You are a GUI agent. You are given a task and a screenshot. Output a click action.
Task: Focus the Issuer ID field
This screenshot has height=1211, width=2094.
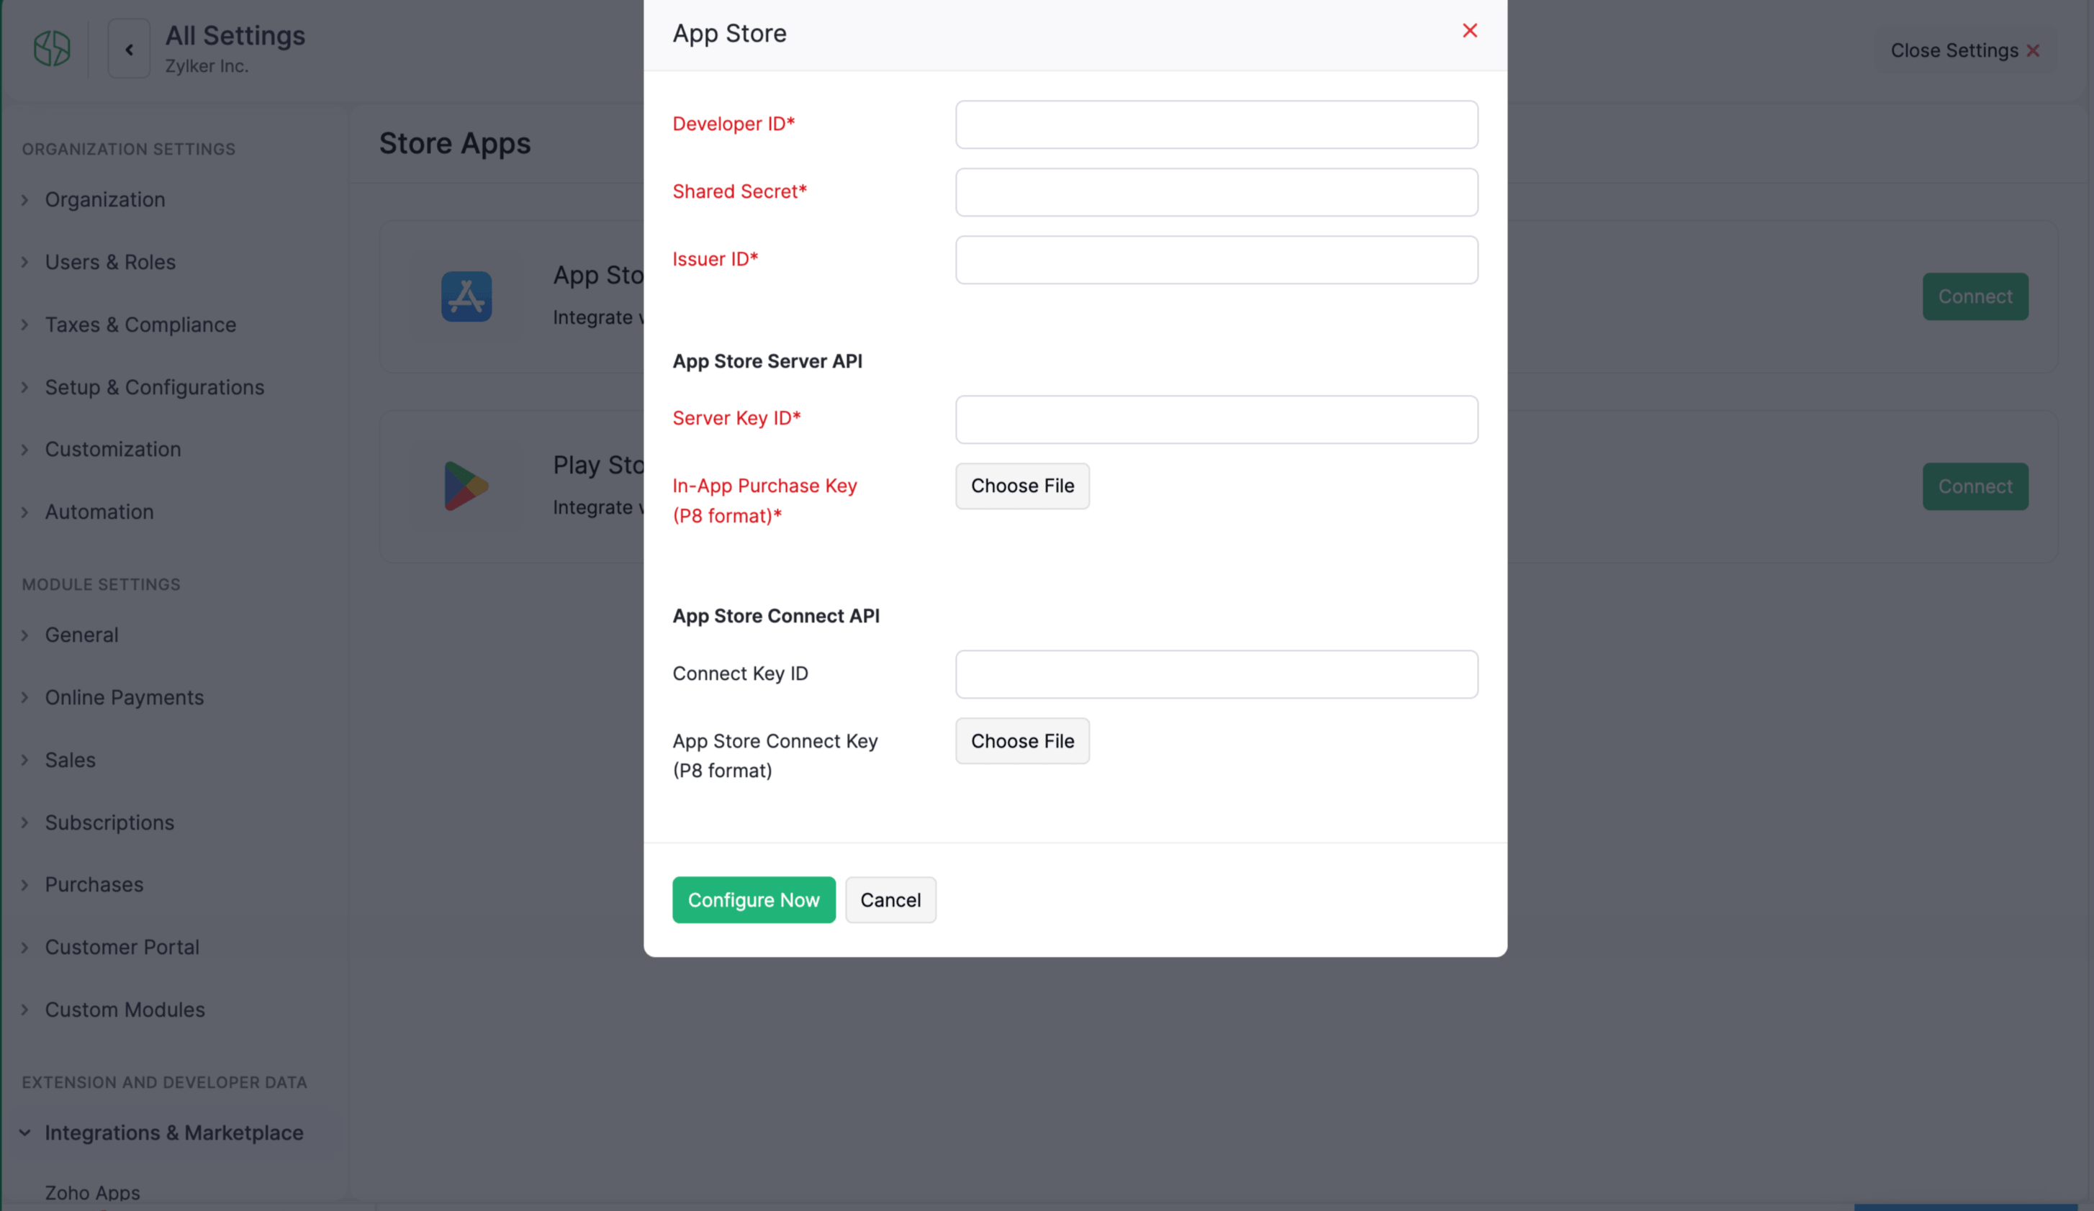(x=1216, y=260)
